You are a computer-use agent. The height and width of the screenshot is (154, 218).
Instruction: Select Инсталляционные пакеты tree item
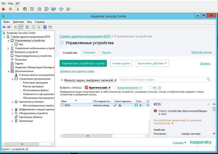click(38, 106)
